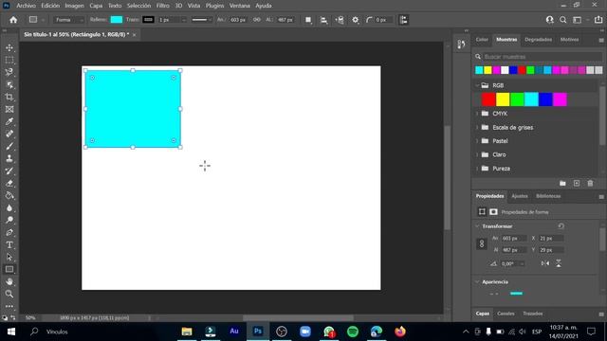Open the stroke line style dropdown
Image resolution: width=607 pixels, height=341 pixels.
[x=202, y=20]
